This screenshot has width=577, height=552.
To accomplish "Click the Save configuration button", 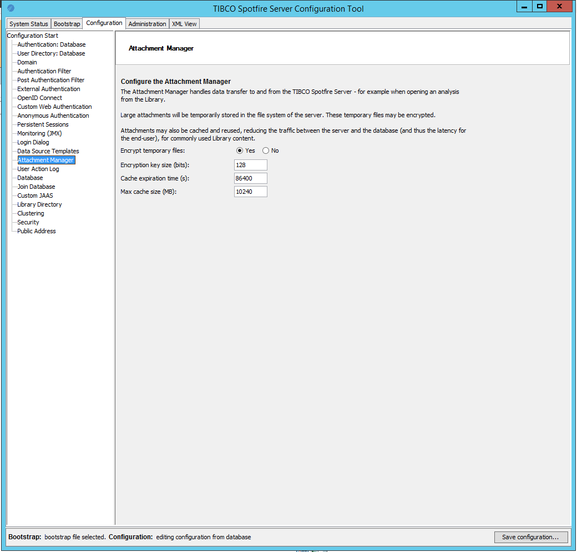I will [x=530, y=537].
